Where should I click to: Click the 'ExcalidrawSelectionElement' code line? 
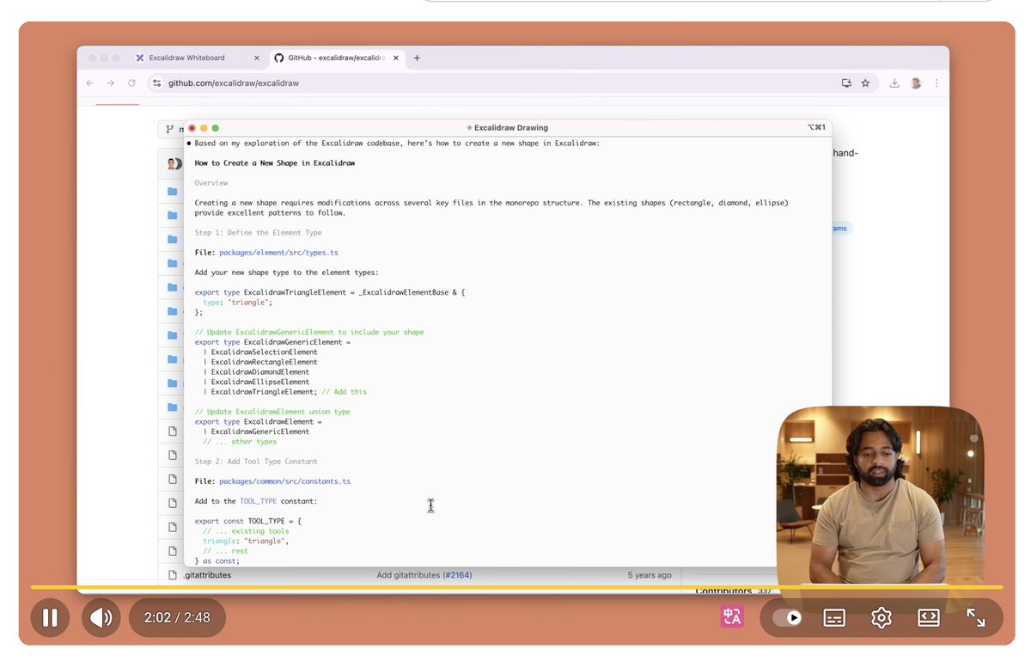click(x=260, y=352)
